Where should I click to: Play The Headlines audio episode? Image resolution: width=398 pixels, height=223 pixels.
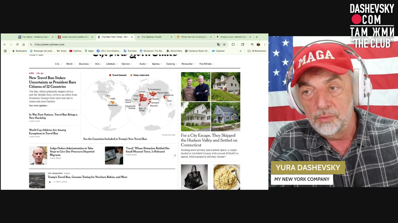[x=50, y=182]
